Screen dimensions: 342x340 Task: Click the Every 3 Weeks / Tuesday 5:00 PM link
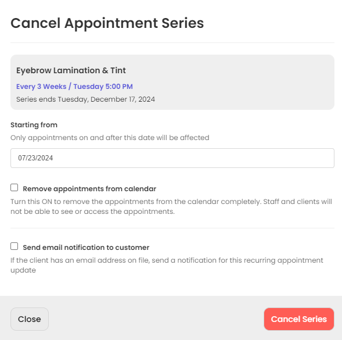tap(74, 87)
